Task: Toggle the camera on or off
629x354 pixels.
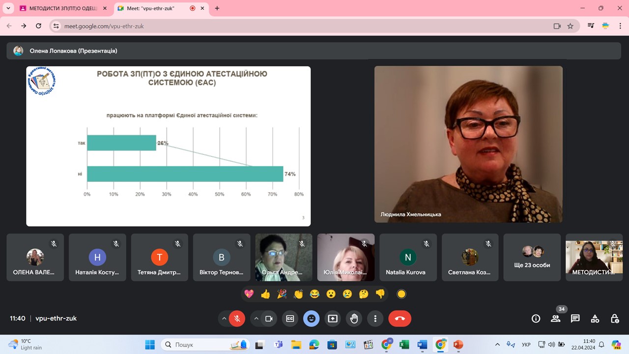Action: click(x=269, y=319)
